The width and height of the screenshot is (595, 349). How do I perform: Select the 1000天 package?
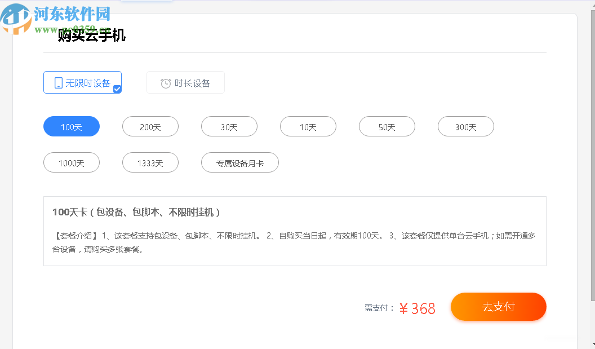71,162
